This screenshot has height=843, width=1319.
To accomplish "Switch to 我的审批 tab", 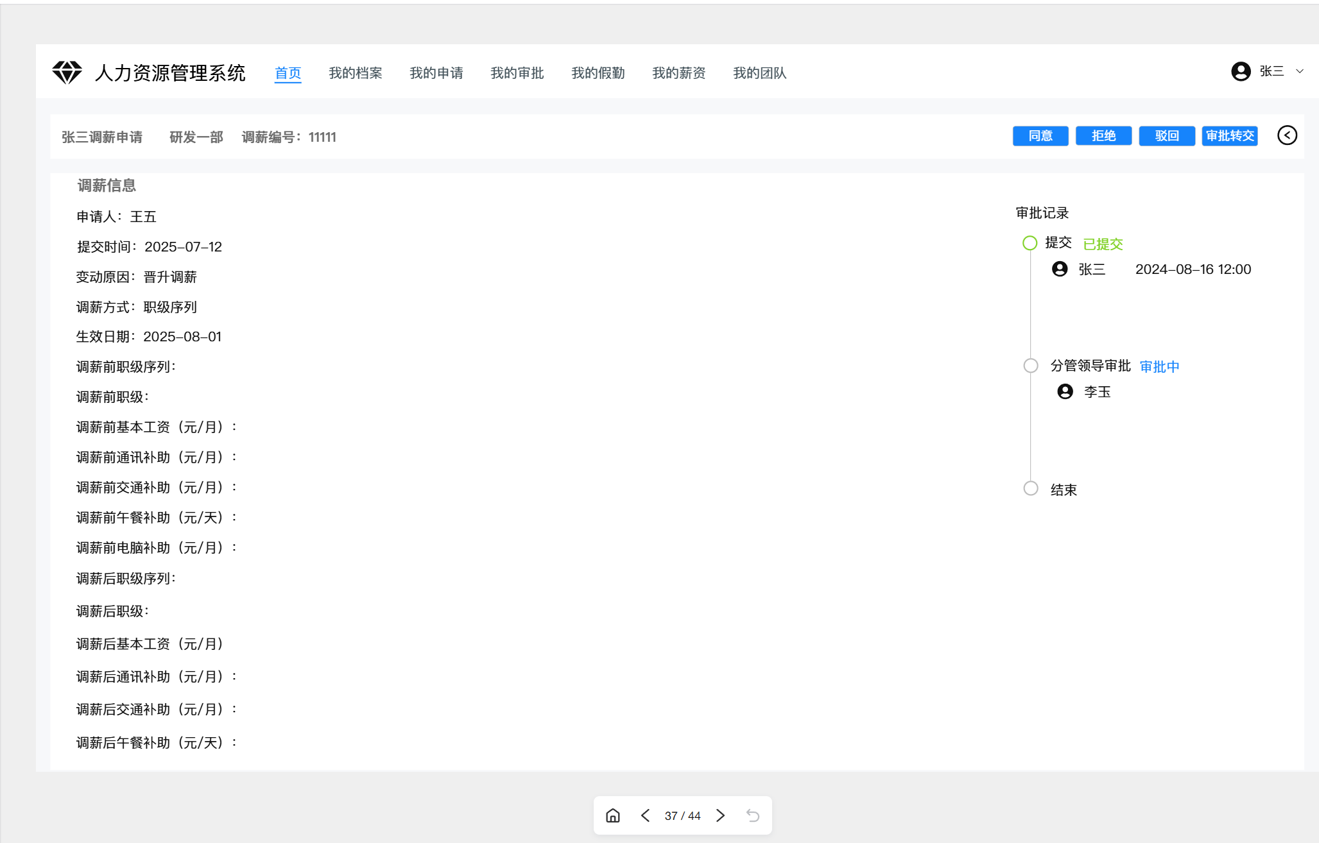I will pos(517,73).
